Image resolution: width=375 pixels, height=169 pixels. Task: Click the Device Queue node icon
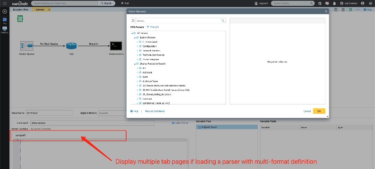click(27, 46)
